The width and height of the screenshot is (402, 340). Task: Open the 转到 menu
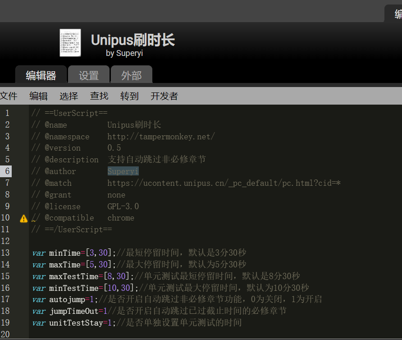tap(129, 96)
